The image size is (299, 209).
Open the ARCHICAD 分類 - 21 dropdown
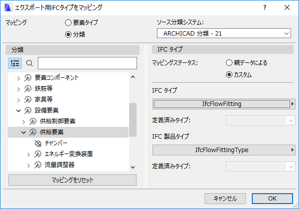click(x=224, y=33)
